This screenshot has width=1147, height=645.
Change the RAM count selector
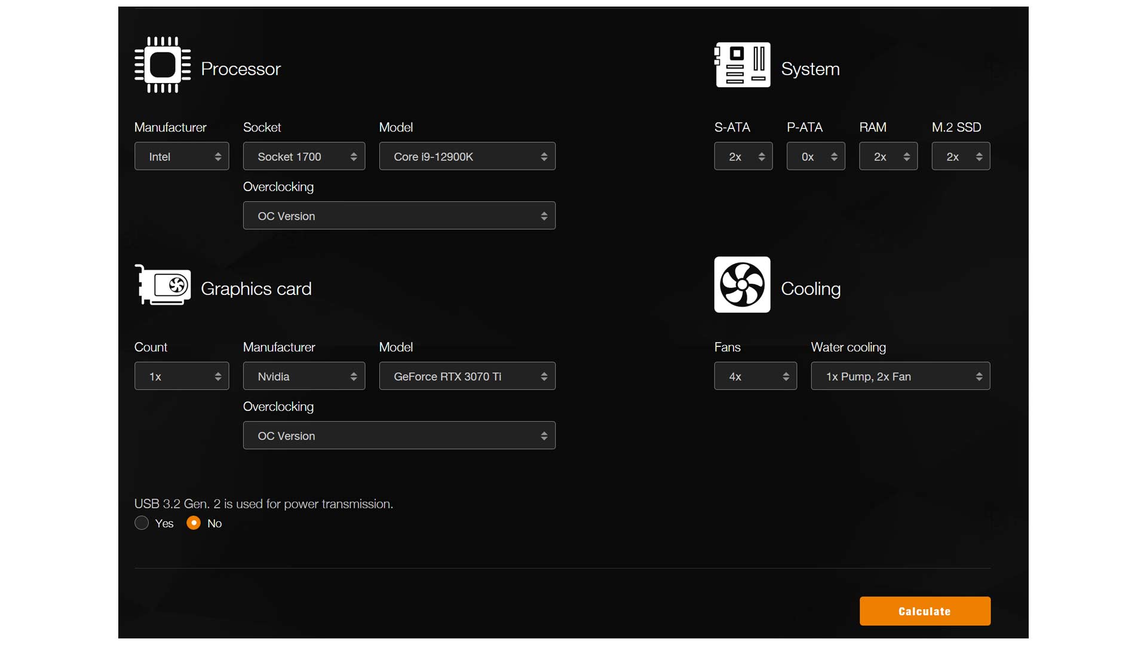click(x=888, y=156)
